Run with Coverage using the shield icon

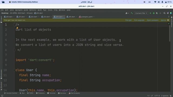click(157, 13)
